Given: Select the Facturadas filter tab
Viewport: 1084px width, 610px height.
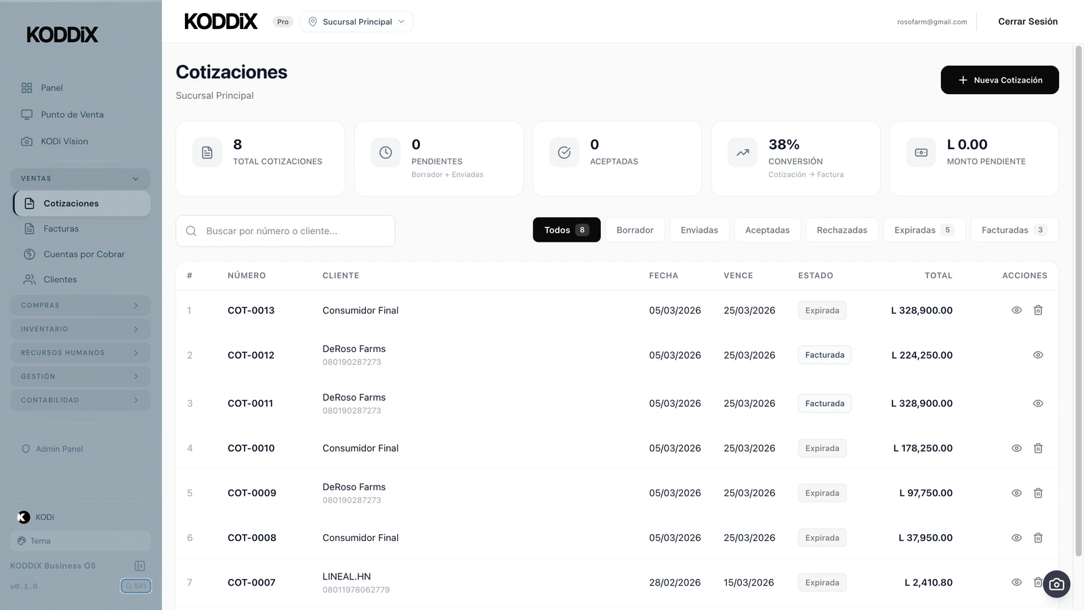Looking at the screenshot, I should click(x=1014, y=230).
